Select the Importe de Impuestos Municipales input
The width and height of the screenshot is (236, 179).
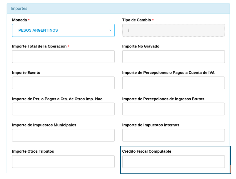click(63, 135)
